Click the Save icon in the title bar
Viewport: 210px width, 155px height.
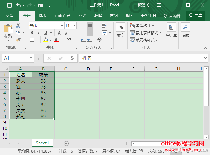click(x=9, y=5)
